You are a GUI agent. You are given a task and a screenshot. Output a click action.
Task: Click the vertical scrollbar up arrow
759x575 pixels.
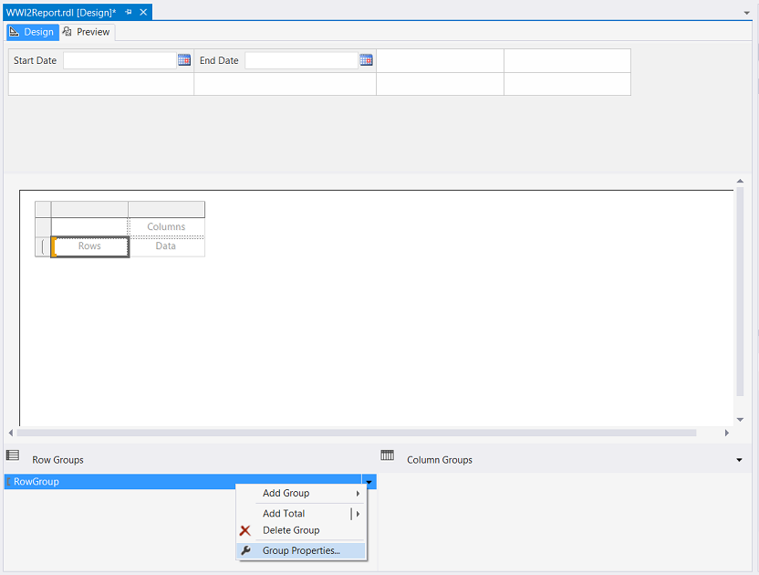740,182
